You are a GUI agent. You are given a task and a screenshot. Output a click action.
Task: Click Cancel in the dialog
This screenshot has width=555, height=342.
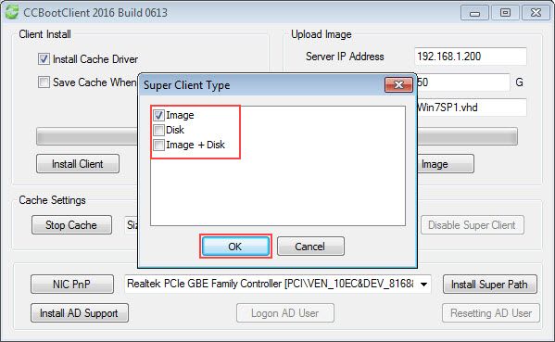pos(310,246)
